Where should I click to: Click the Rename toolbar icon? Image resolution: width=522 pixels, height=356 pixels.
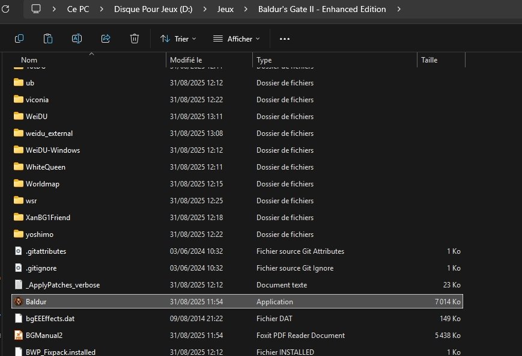(77, 38)
